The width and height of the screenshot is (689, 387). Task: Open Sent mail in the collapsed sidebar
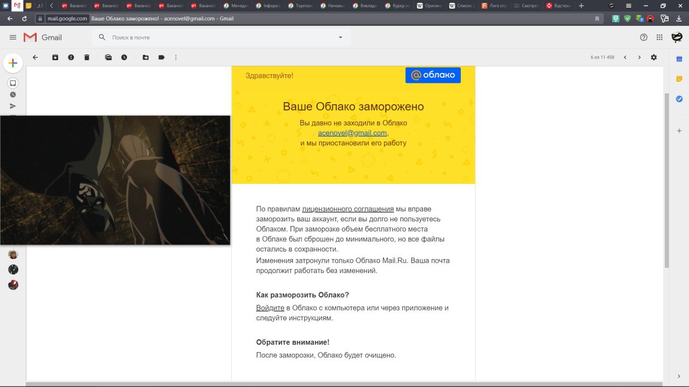click(x=13, y=106)
